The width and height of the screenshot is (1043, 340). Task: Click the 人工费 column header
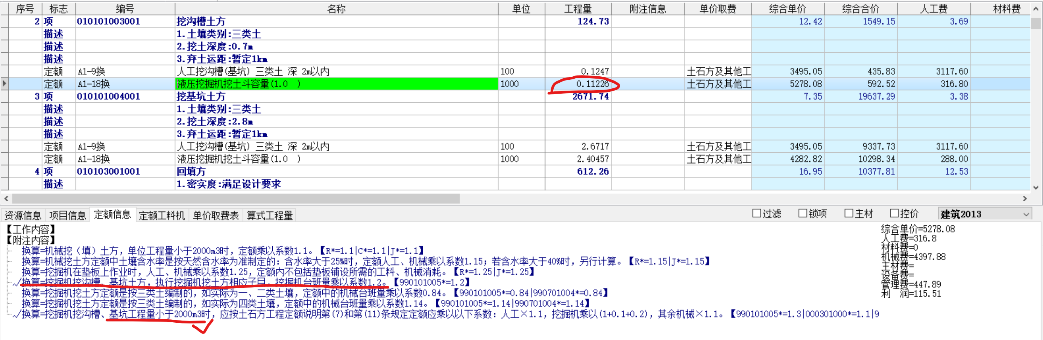934,9
